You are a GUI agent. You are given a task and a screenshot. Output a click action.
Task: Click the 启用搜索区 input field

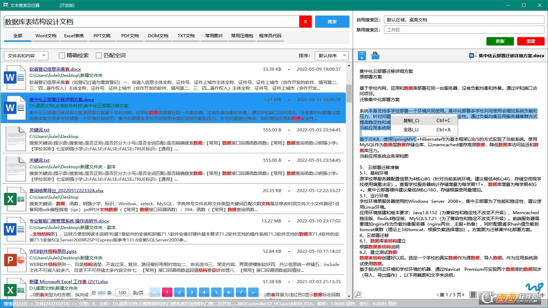pos(464,20)
